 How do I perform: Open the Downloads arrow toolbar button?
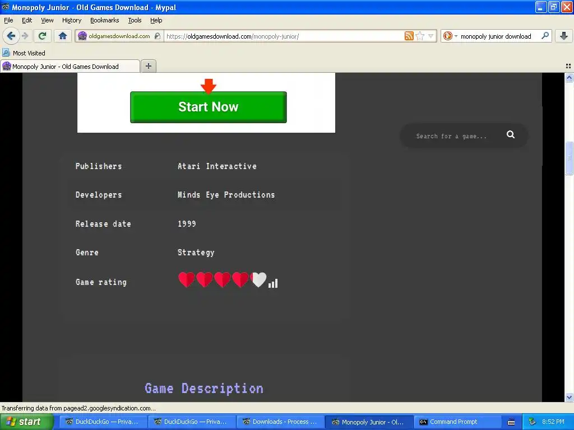tap(564, 36)
